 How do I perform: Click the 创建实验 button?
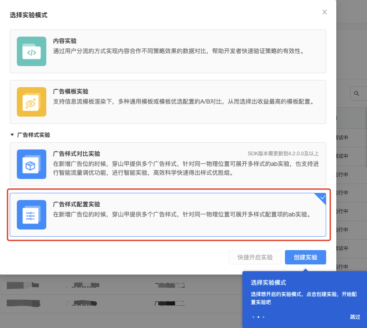coord(306,257)
